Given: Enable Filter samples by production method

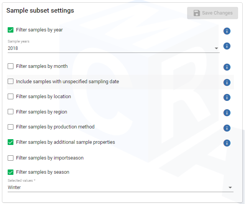Looking at the screenshot, I should [x=11, y=127].
